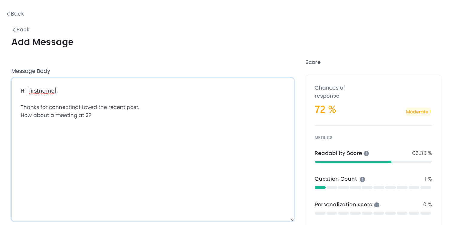
Task: Click the 'Score' panel label
Action: 313,62
